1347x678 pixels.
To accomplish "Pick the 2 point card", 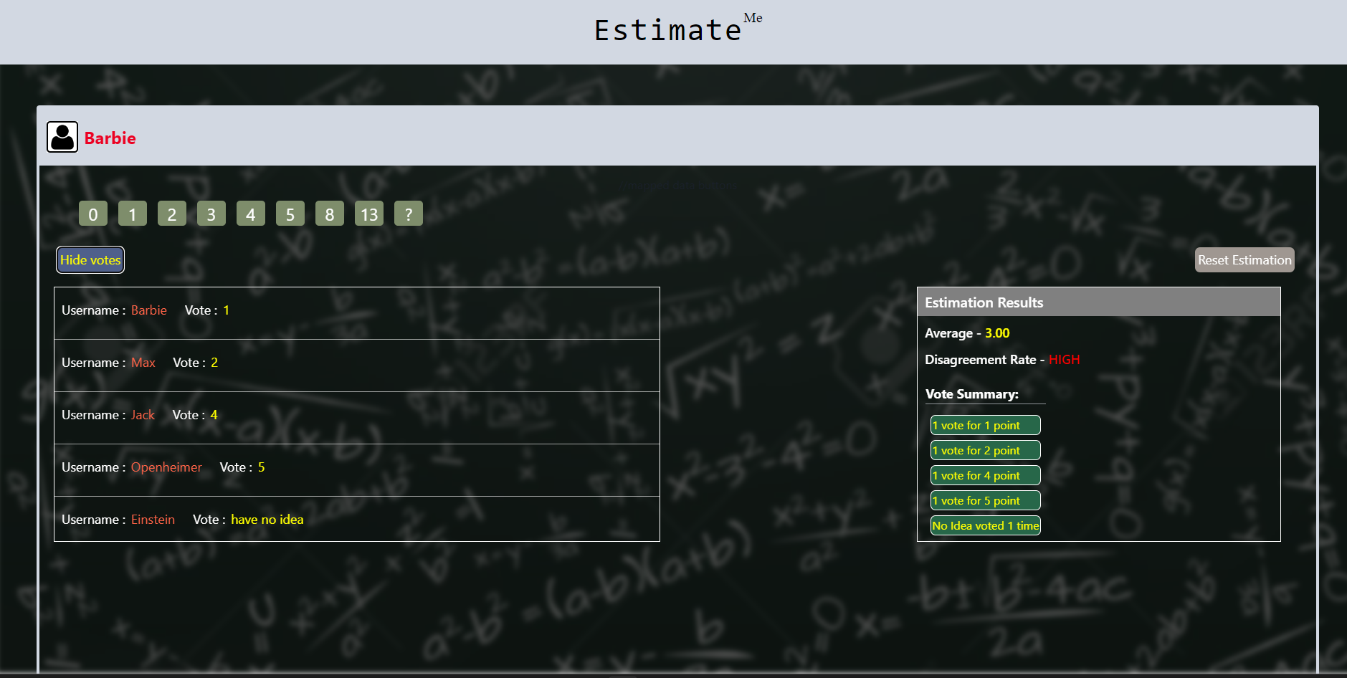I will pos(172,214).
